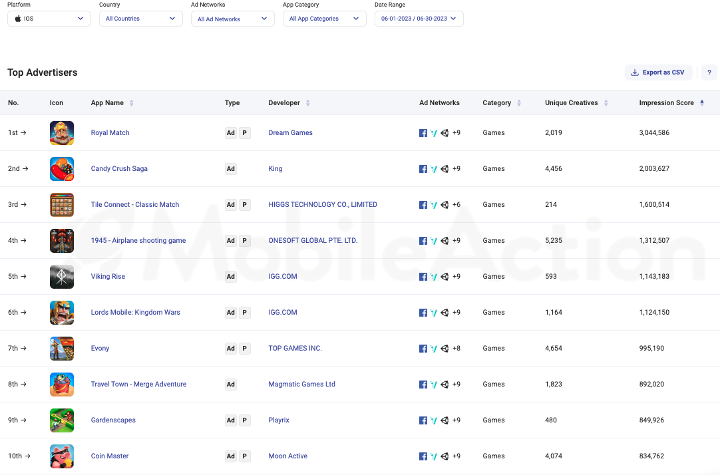Open the Evony app link
Screen dimensions: 720x475
coord(100,349)
